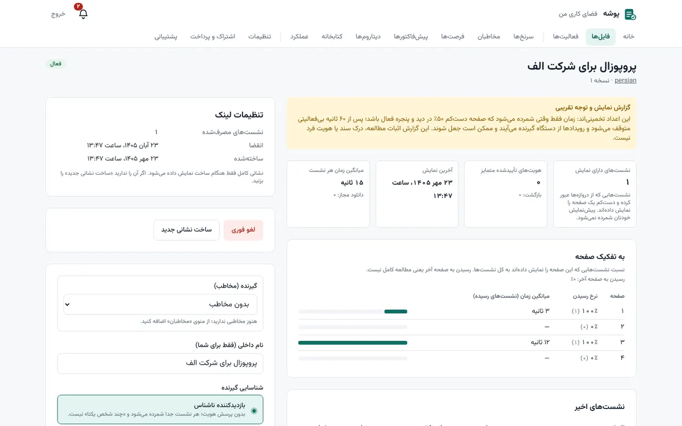The width and height of the screenshot is (682, 426).
Task: Go to the فعالیت‌ها tab
Action: coord(566,37)
